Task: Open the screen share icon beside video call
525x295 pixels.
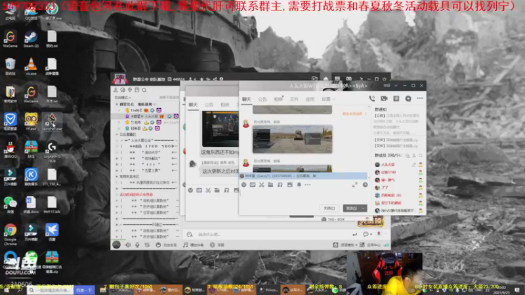Action: (396, 99)
